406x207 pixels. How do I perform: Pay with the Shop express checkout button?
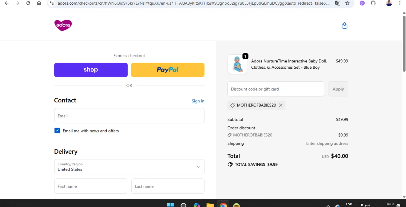point(91,70)
